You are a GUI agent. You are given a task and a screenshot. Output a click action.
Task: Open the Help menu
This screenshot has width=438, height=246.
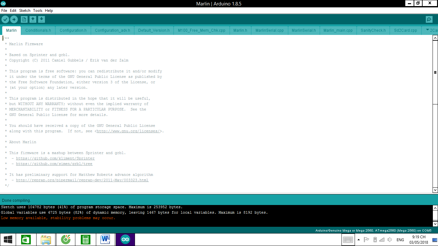coord(49,11)
